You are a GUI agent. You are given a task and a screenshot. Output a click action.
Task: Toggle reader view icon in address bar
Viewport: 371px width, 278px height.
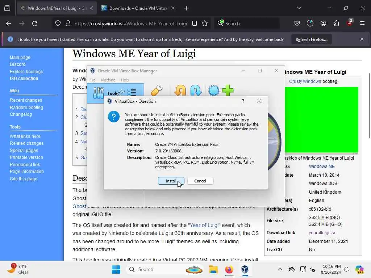coord(195,24)
